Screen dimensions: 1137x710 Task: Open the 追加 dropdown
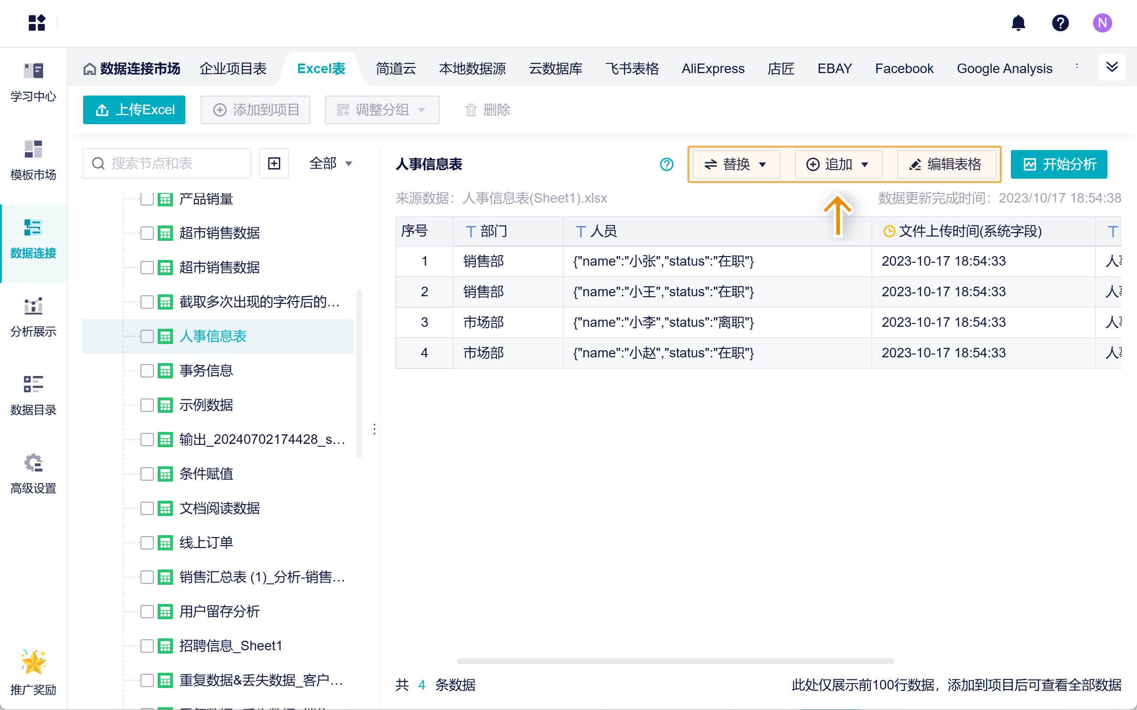(x=838, y=164)
